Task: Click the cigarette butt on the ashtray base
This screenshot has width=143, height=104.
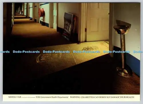Action: tap(125, 71)
